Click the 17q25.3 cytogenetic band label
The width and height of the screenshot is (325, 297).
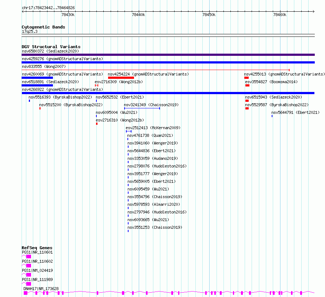click(30, 31)
